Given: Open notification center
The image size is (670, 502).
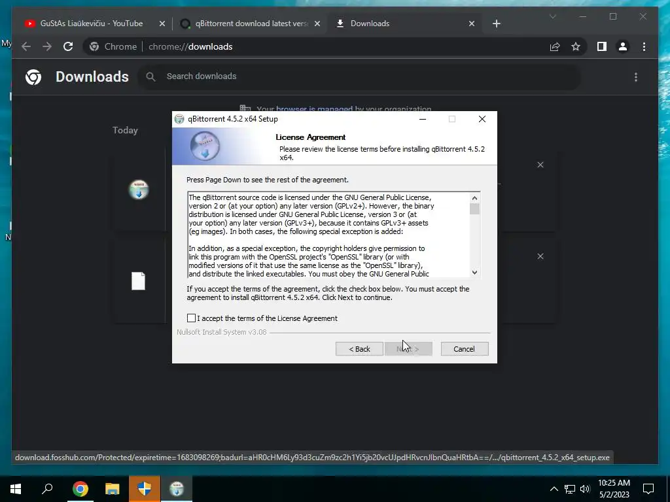Looking at the screenshot, I should pyautogui.click(x=648, y=489).
